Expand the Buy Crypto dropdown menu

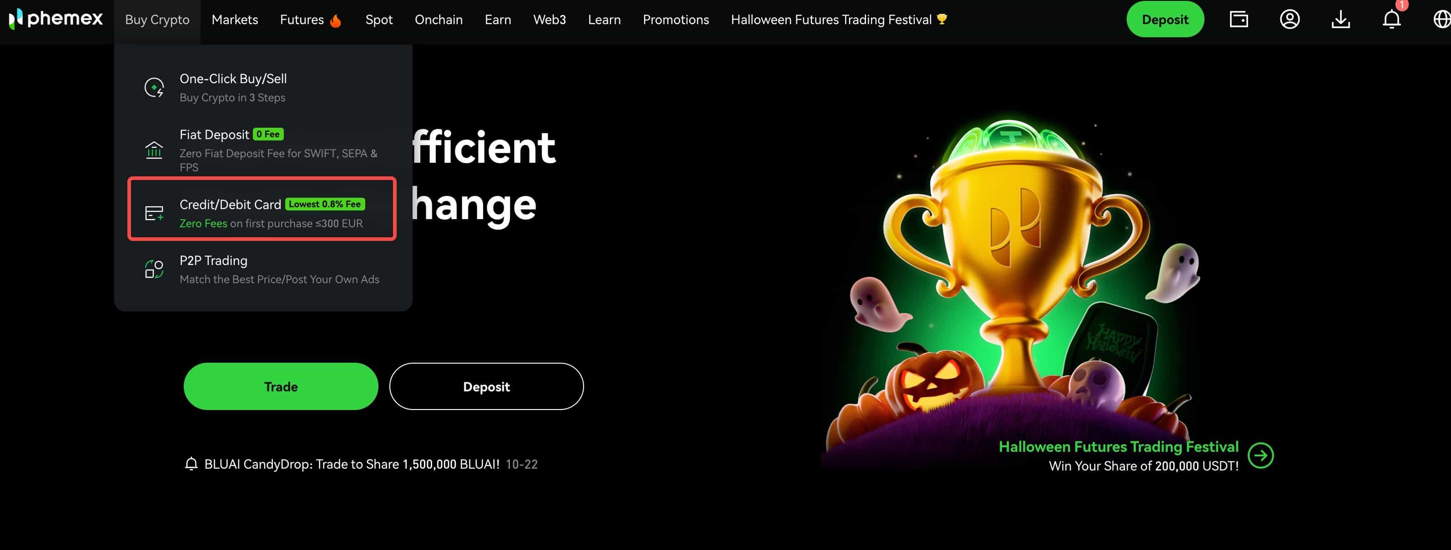pyautogui.click(x=157, y=20)
